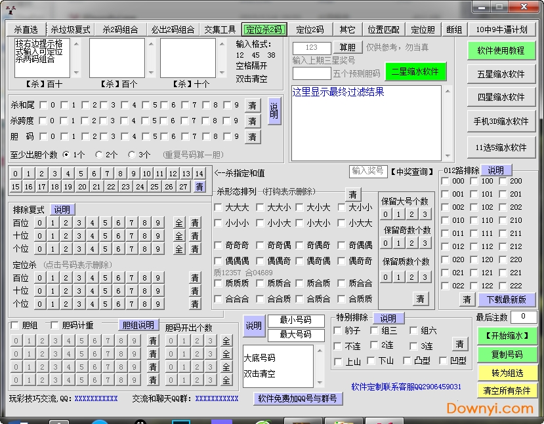Click the 五星缩水软件 button
Viewport: 544px width, 424px height.
tap(501, 74)
